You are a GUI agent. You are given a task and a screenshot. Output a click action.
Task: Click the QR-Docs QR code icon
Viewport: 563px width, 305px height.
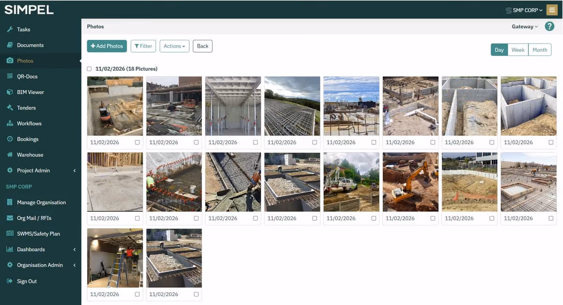[x=10, y=76]
